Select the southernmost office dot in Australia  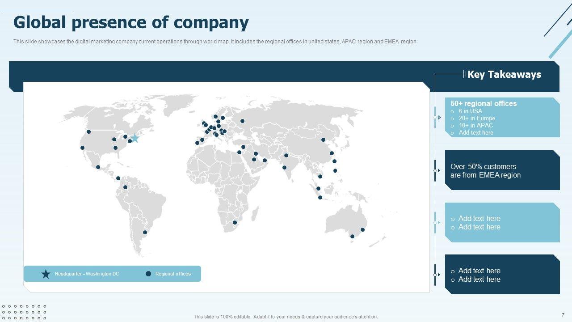[x=352, y=236]
